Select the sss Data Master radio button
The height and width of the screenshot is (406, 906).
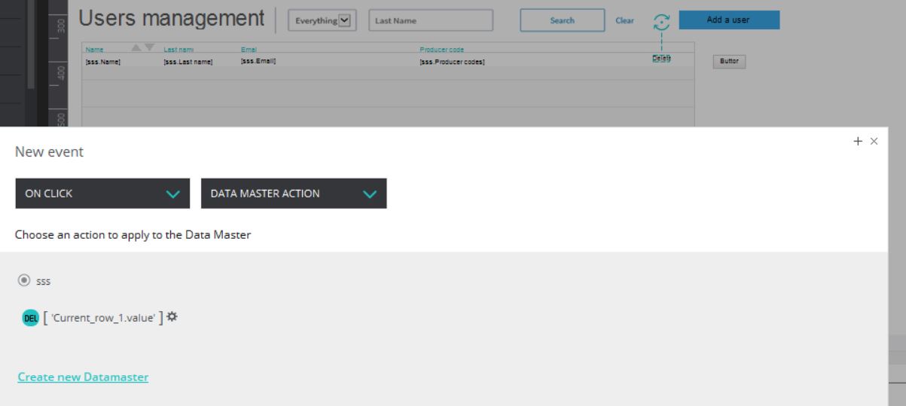(23, 280)
